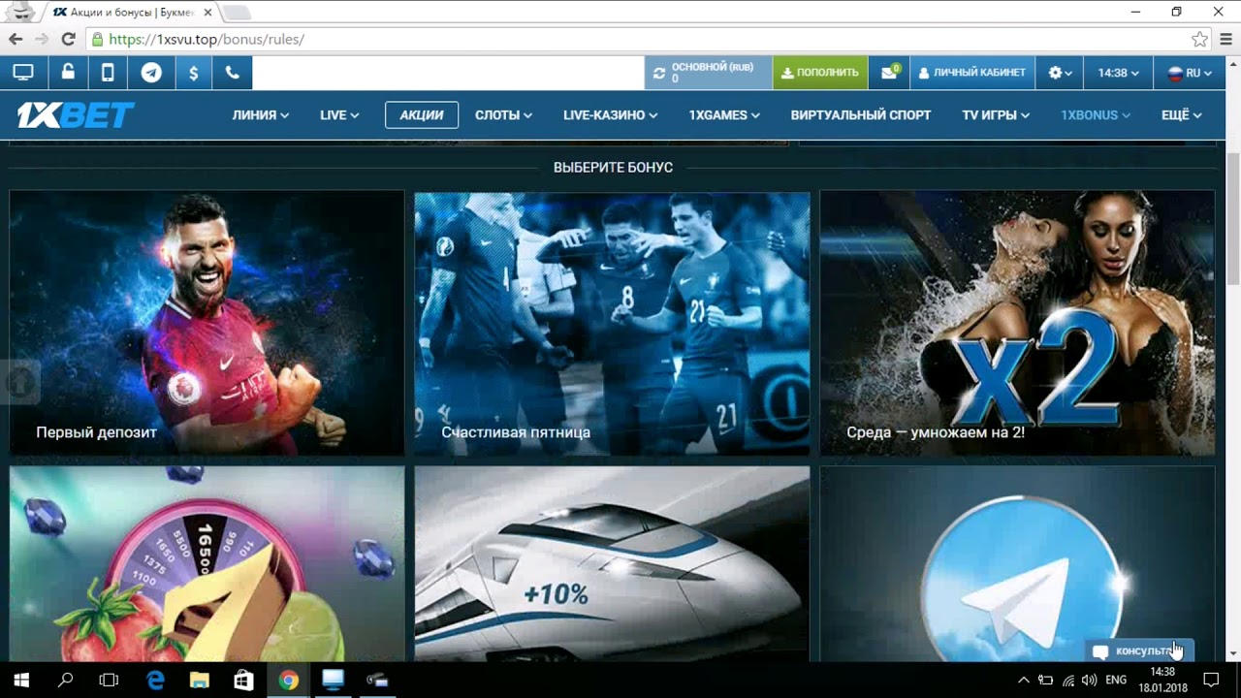
Task: Go back with browser back arrow
Action: [16, 40]
